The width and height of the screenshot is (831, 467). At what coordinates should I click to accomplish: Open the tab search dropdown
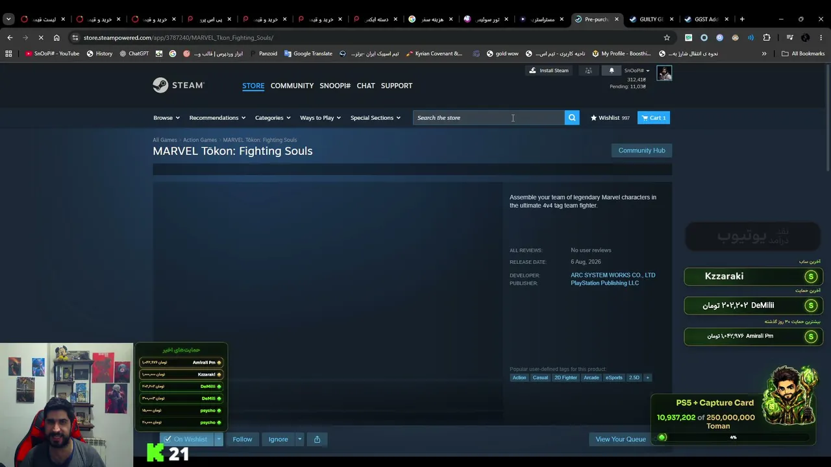(8, 19)
